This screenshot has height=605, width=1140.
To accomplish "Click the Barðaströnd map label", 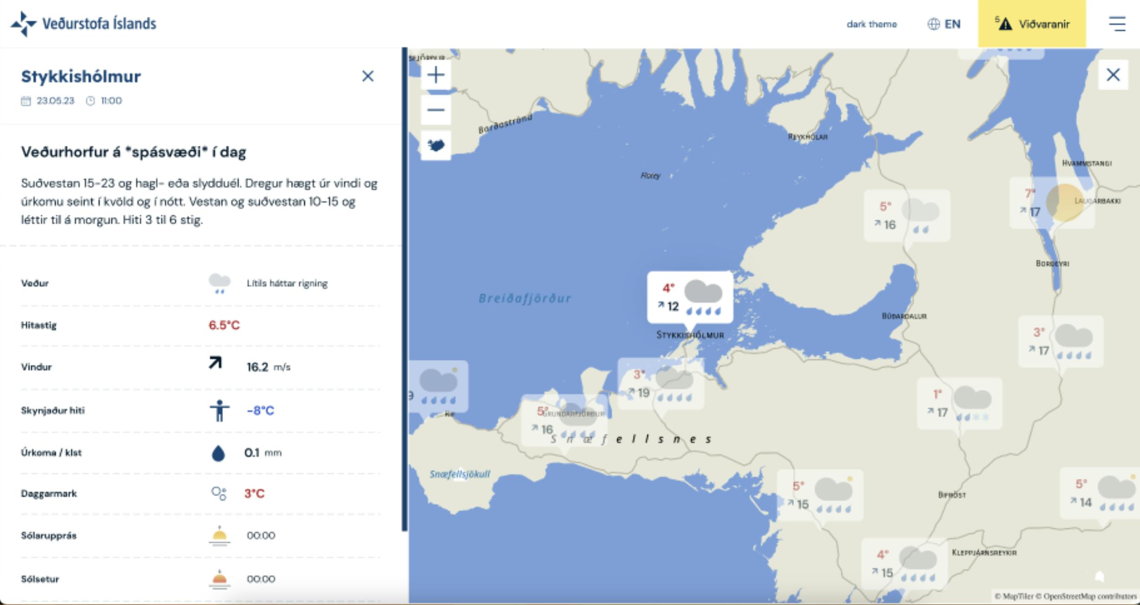I will [505, 124].
